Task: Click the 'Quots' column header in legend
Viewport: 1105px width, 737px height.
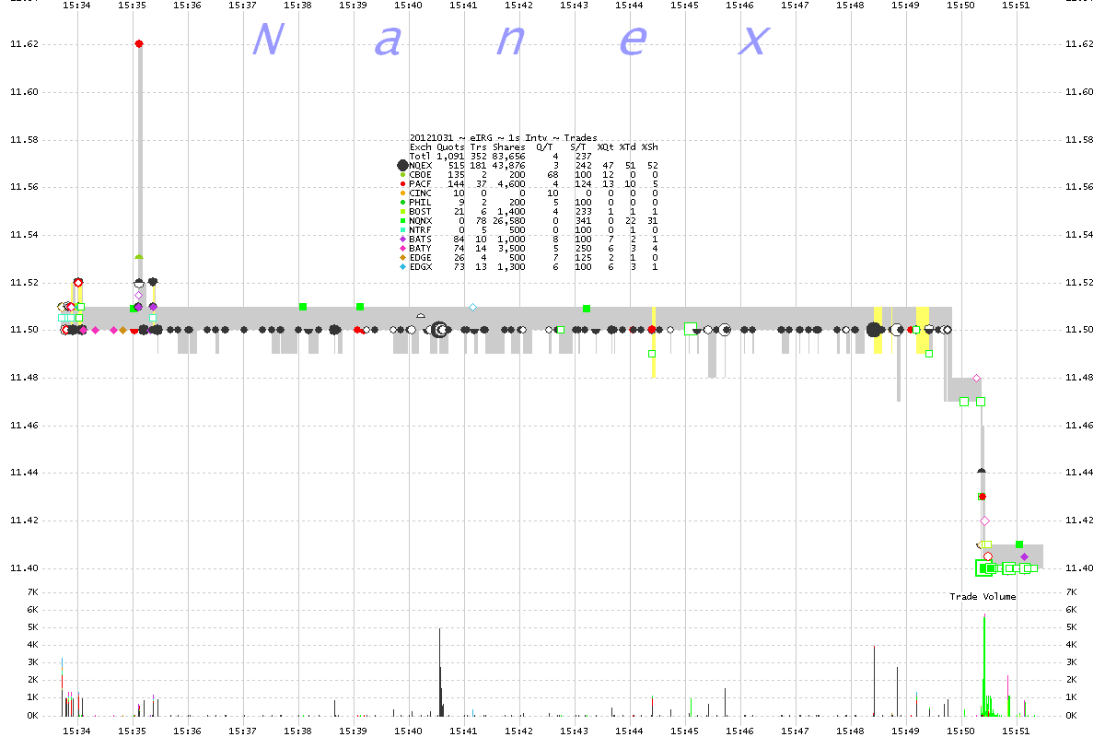Action: click(x=450, y=147)
